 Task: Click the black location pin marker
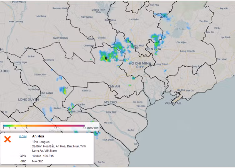[x=106, y=58]
